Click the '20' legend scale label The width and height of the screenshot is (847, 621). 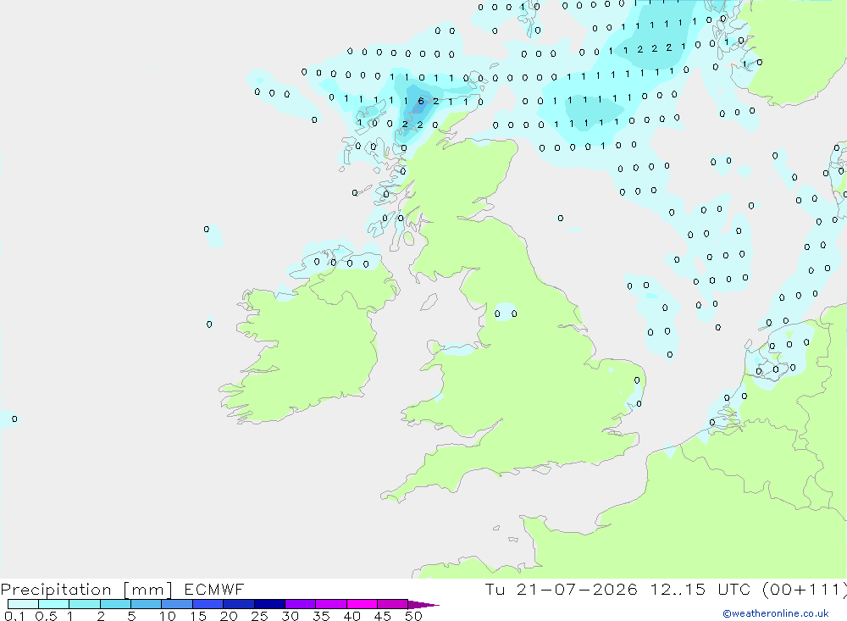pos(229,616)
